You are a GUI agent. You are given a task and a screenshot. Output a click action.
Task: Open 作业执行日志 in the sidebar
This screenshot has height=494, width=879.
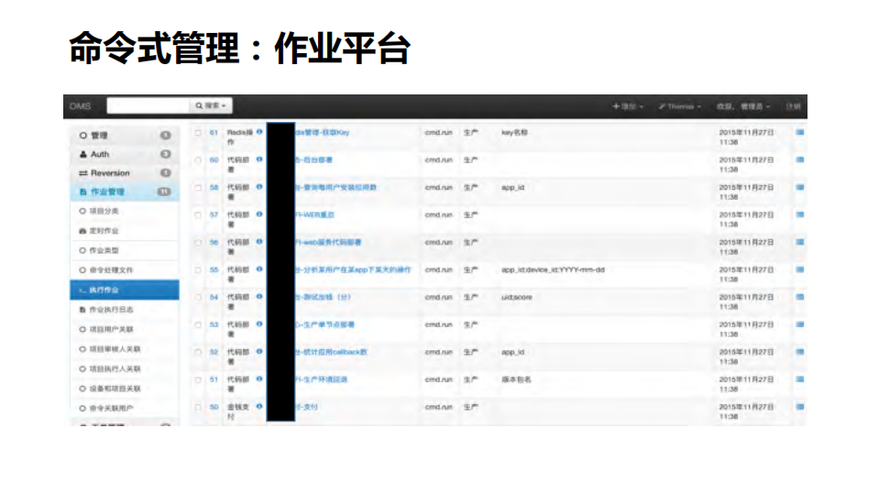pos(125,310)
